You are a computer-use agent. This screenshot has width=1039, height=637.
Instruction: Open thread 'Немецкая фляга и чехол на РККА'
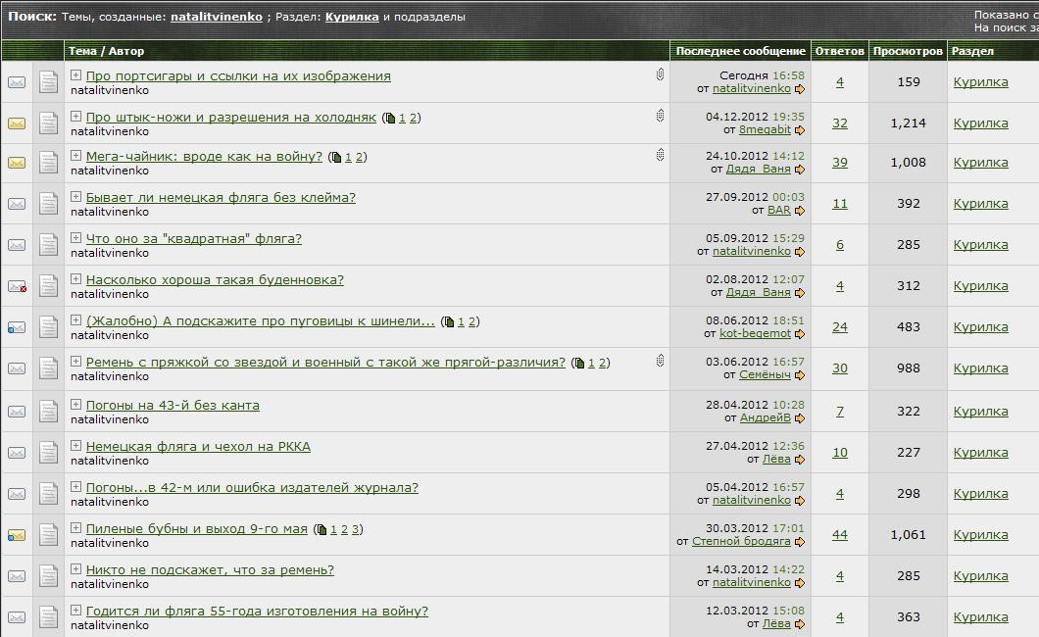[198, 446]
